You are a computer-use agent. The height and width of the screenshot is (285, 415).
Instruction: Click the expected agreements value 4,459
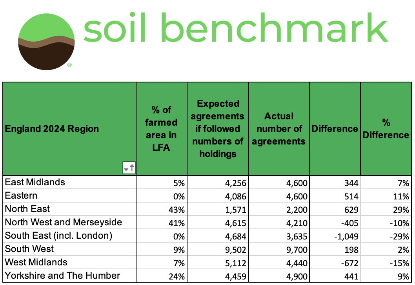218,276
